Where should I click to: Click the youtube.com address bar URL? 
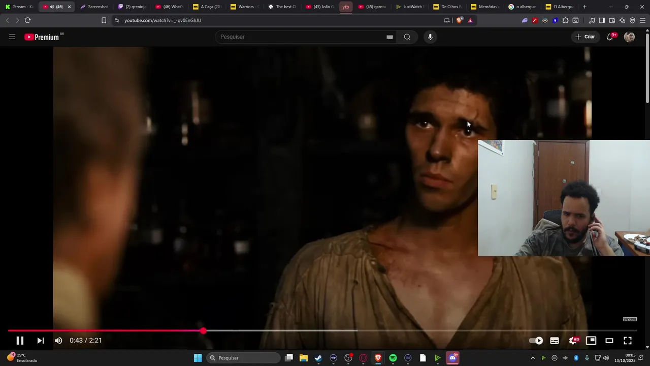[162, 20]
